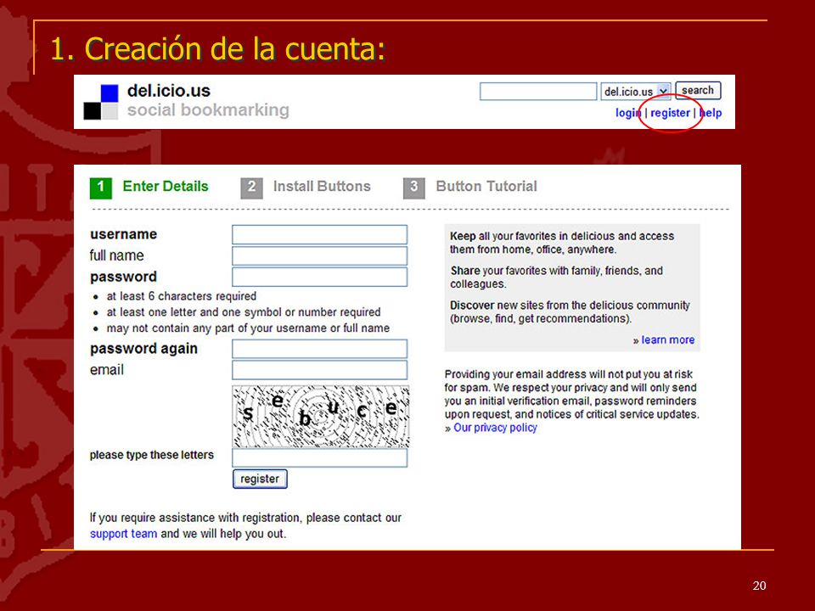Focus the username input field
815x611 pixels.
[x=320, y=234]
